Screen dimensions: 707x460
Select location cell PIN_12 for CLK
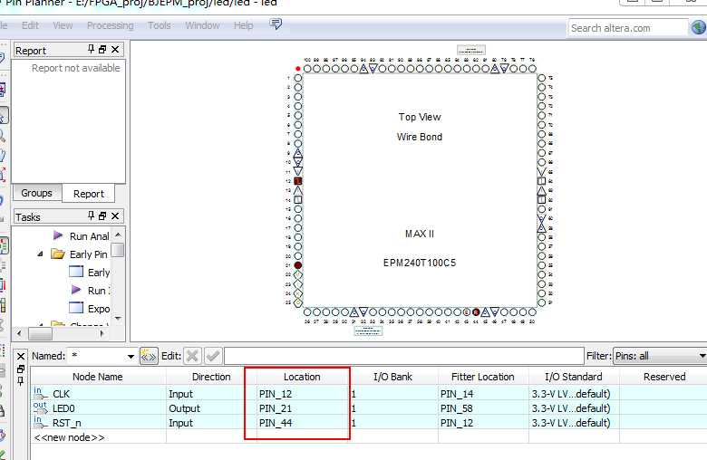coord(302,394)
